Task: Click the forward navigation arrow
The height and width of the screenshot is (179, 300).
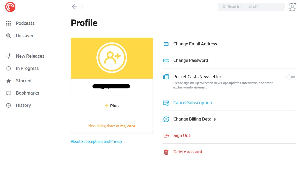Action: point(82,7)
